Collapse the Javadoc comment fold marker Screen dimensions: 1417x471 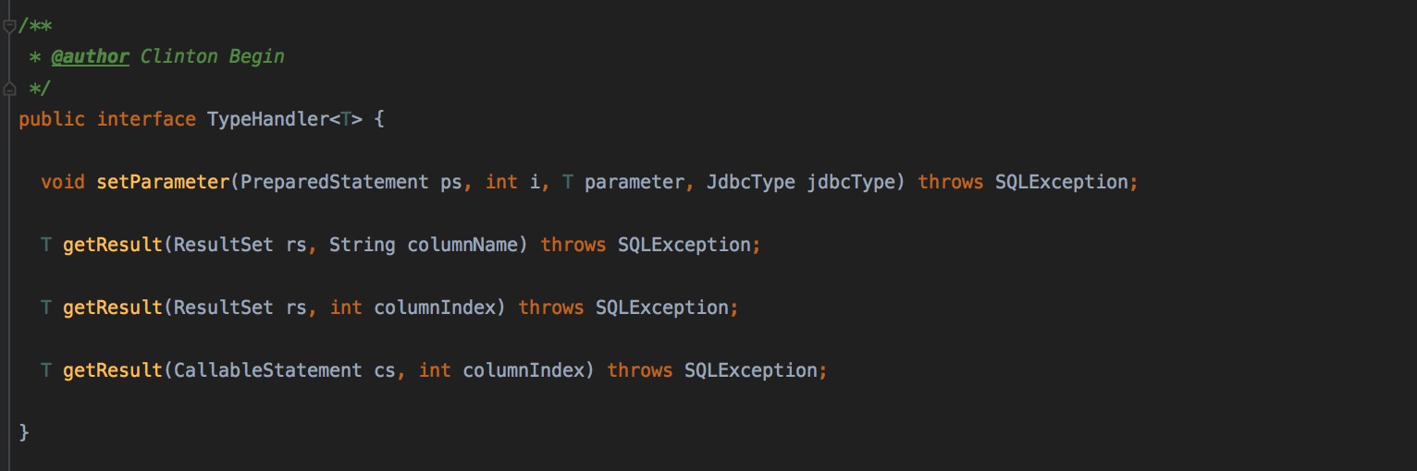tap(9, 25)
